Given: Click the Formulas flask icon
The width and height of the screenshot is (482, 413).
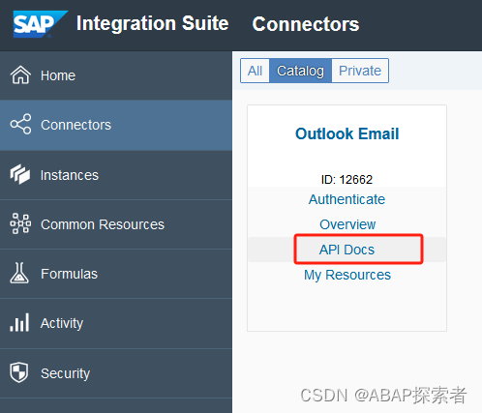Looking at the screenshot, I should point(19,273).
